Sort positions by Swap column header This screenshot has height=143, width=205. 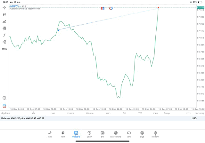(x=167, y=113)
